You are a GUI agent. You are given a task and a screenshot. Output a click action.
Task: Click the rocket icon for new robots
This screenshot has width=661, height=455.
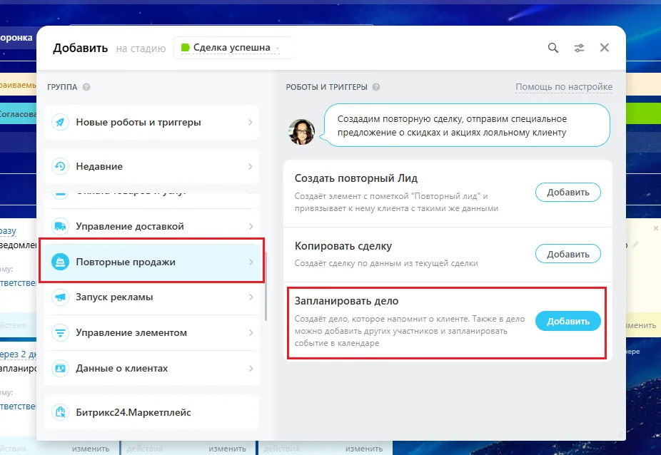click(60, 123)
